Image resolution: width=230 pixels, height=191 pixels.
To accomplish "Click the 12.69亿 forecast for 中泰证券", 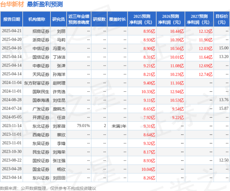I will (205, 66).
